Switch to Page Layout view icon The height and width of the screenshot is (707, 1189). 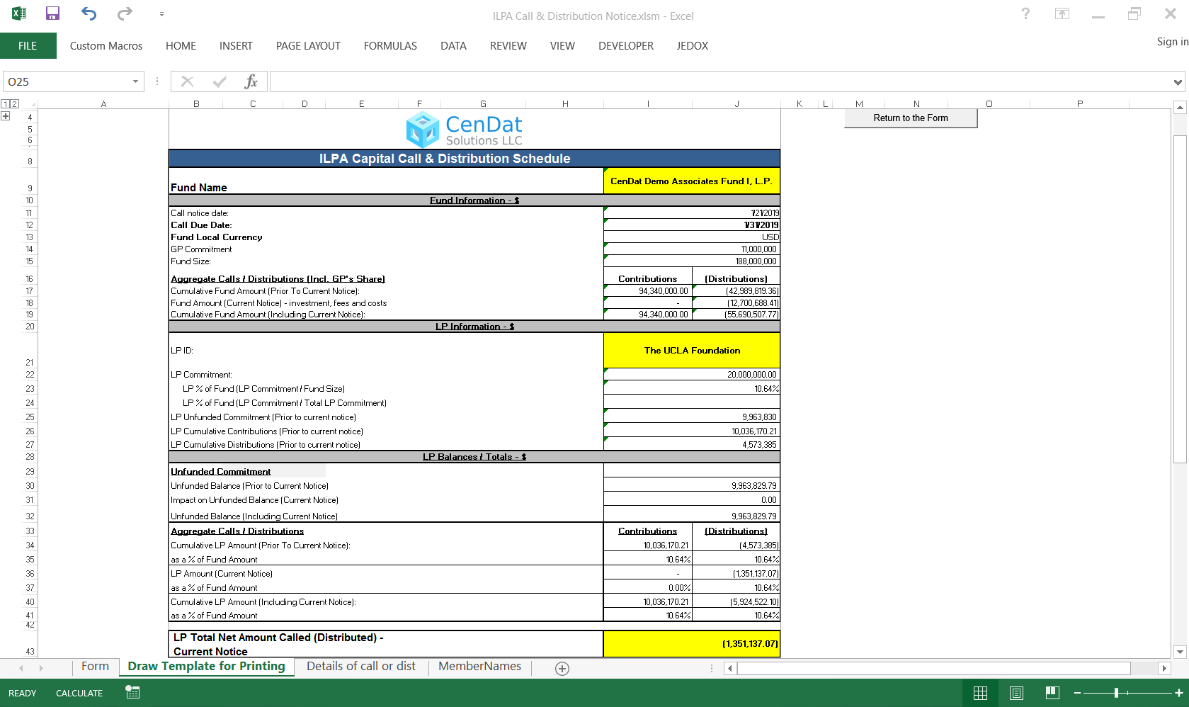click(x=1016, y=693)
